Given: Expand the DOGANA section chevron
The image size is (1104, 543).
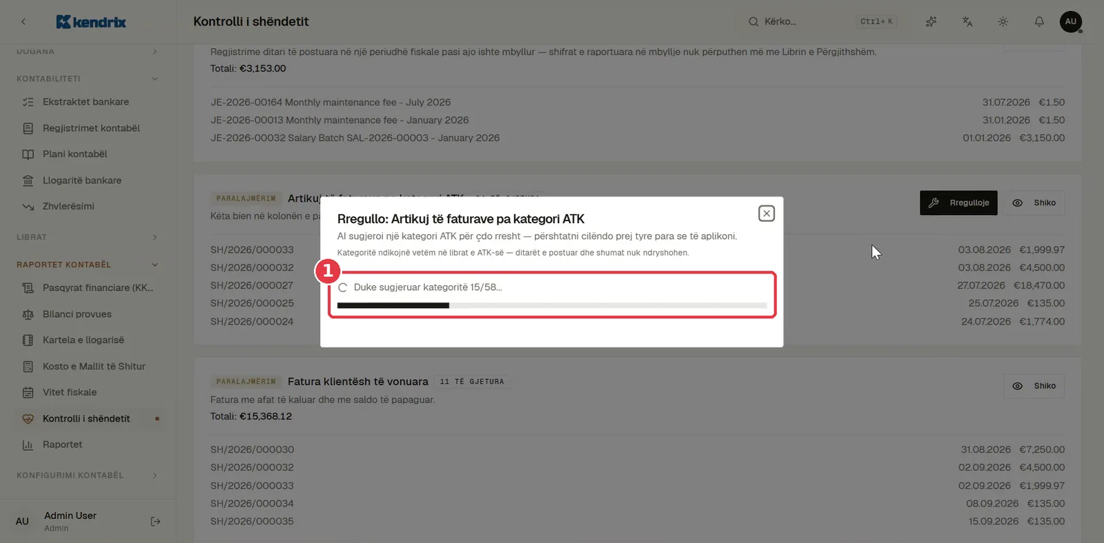Looking at the screenshot, I should [155, 52].
